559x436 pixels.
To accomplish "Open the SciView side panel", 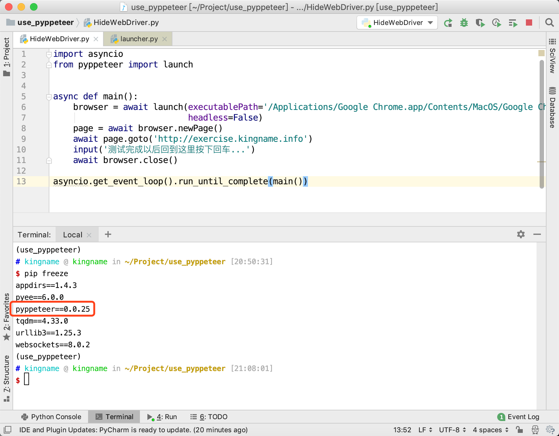I will point(552,56).
